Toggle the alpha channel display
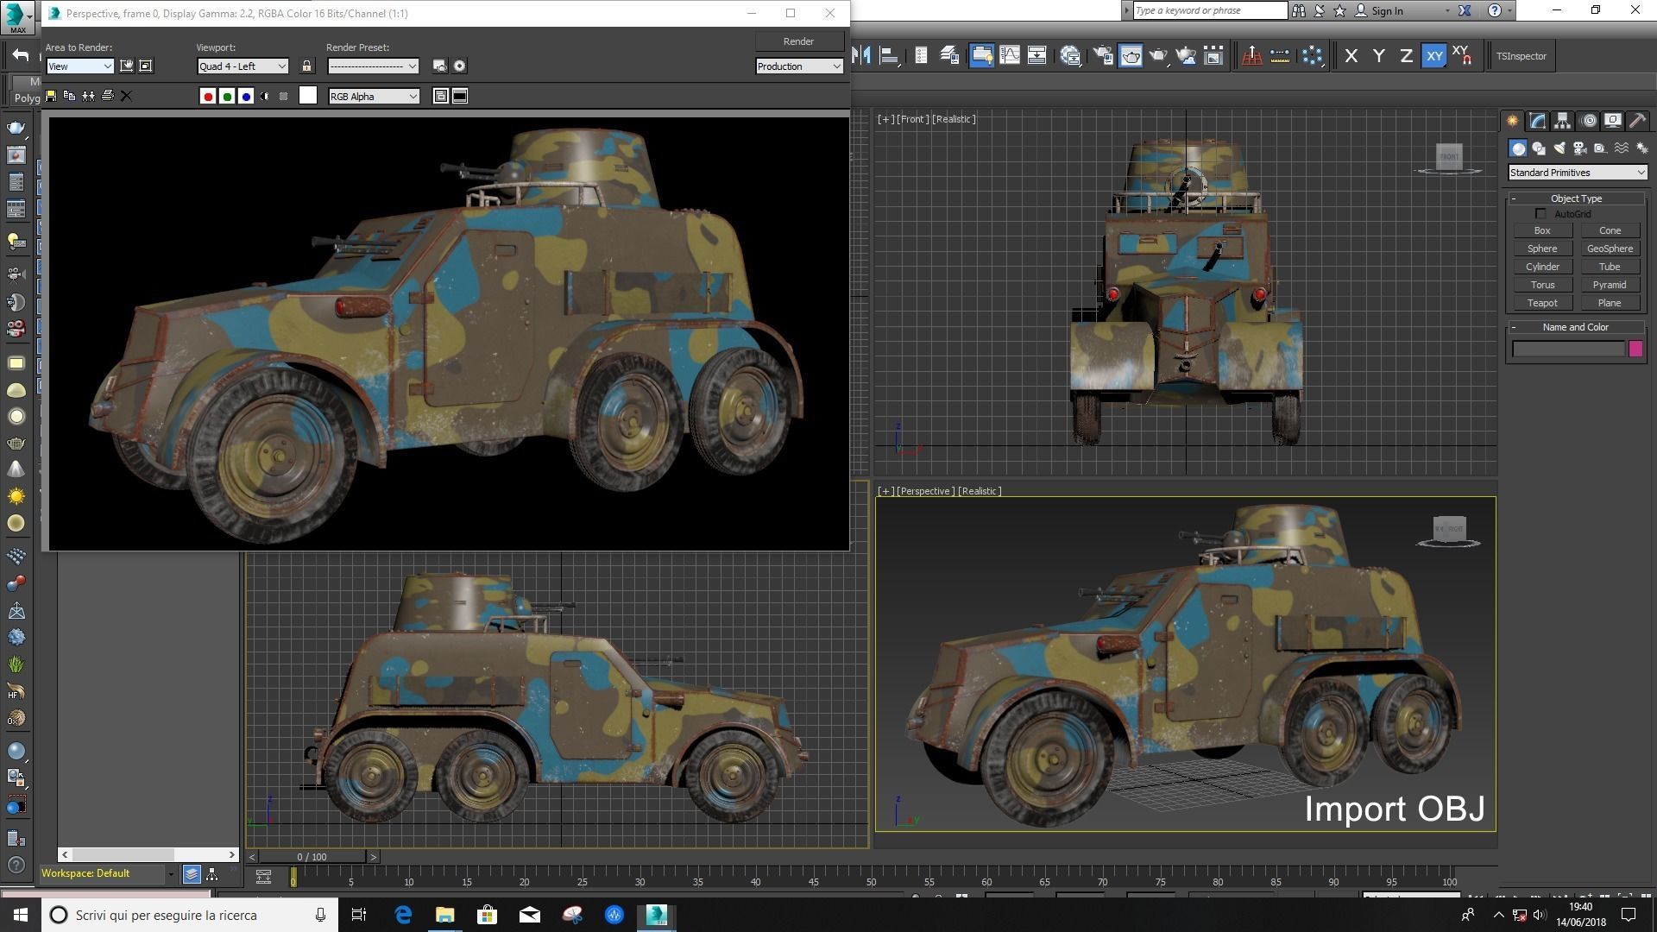Viewport: 1657px width, 932px height. tap(265, 97)
